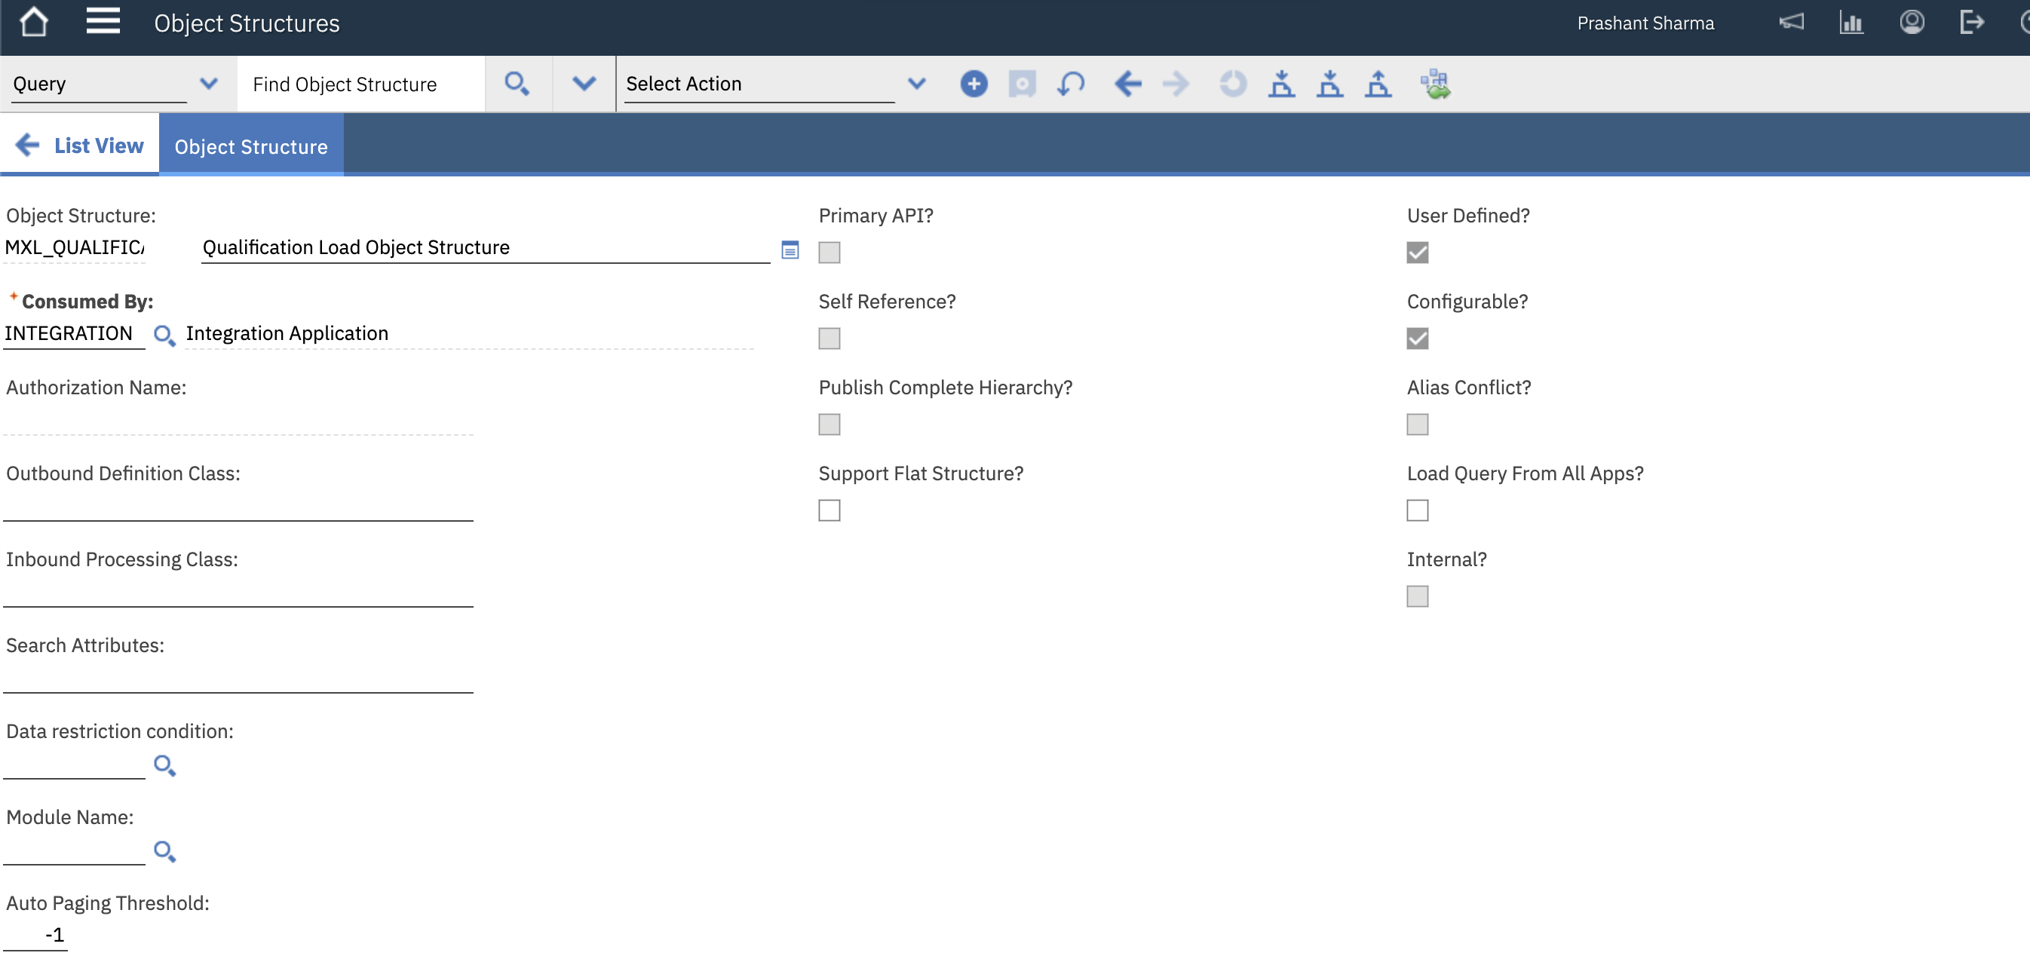2030x962 pixels.
Task: Enable Support Flat Structure checkbox
Action: (829, 510)
